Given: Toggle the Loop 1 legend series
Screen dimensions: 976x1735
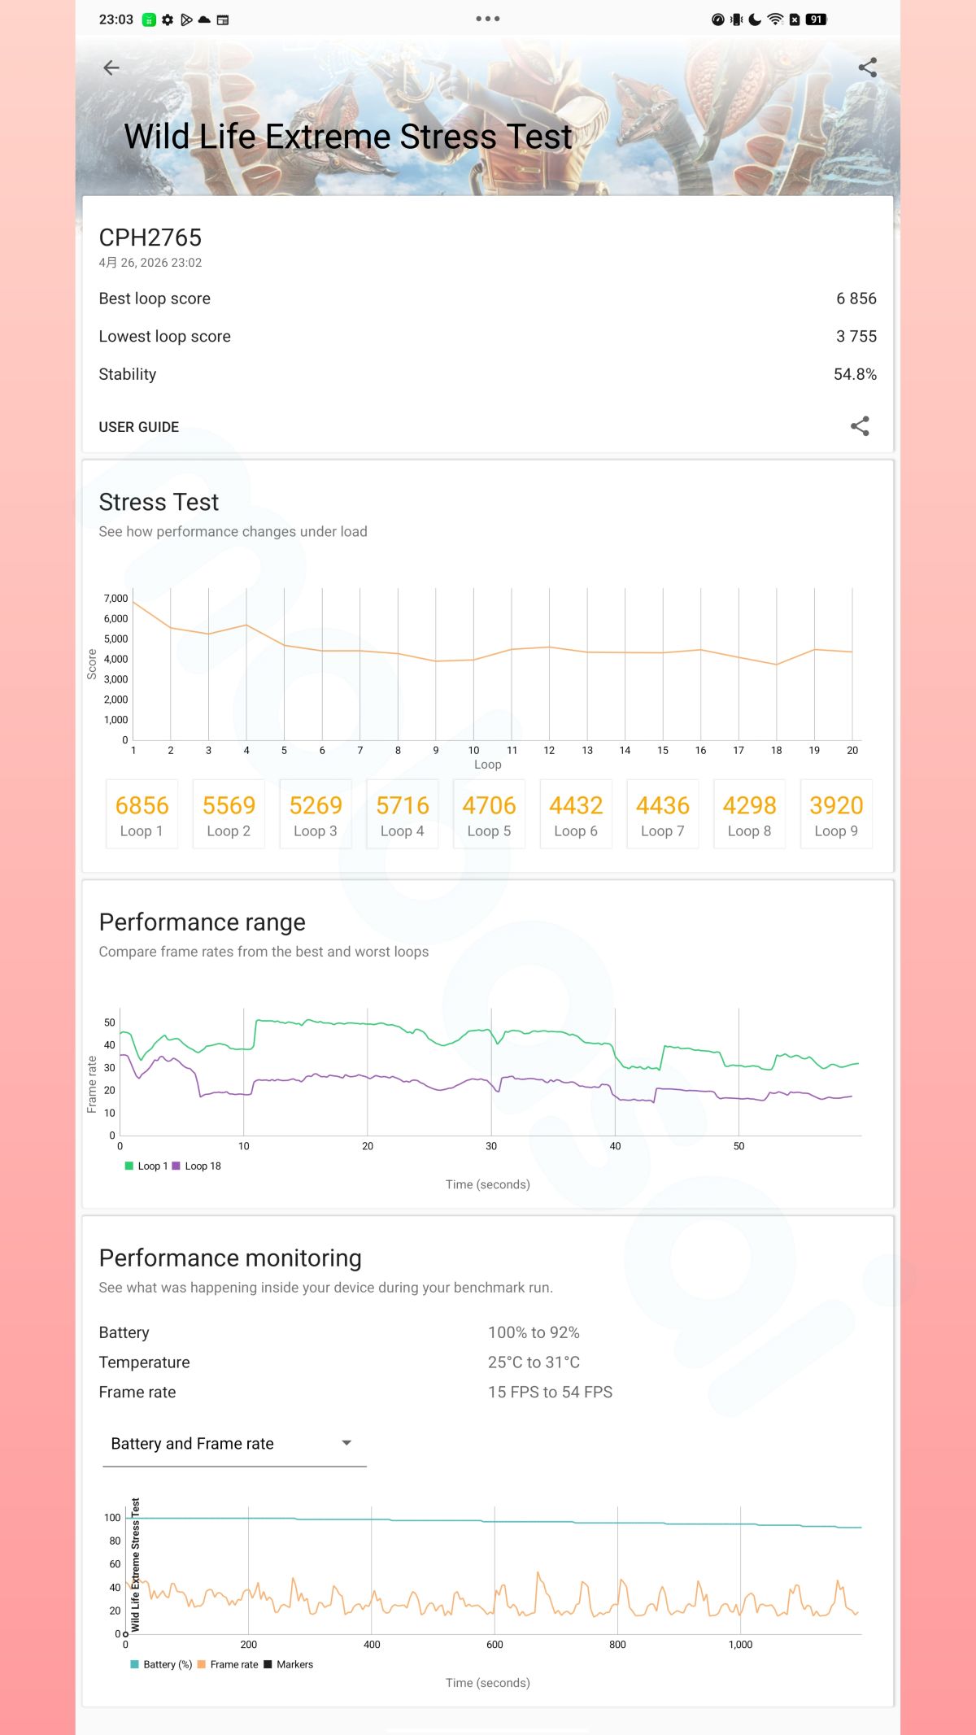Looking at the screenshot, I should click(146, 1166).
